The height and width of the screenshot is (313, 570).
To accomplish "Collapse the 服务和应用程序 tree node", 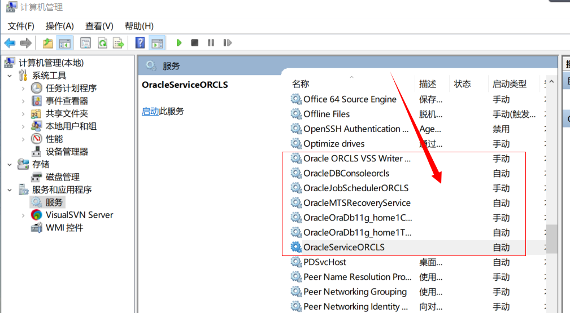I will pos(10,189).
